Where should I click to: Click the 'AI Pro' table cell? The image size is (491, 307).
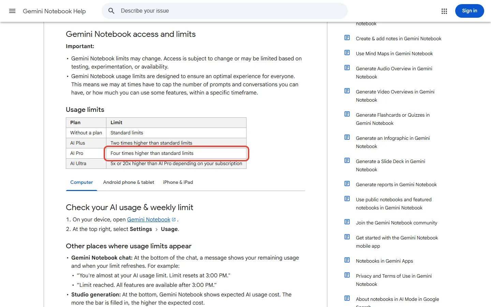(86, 153)
